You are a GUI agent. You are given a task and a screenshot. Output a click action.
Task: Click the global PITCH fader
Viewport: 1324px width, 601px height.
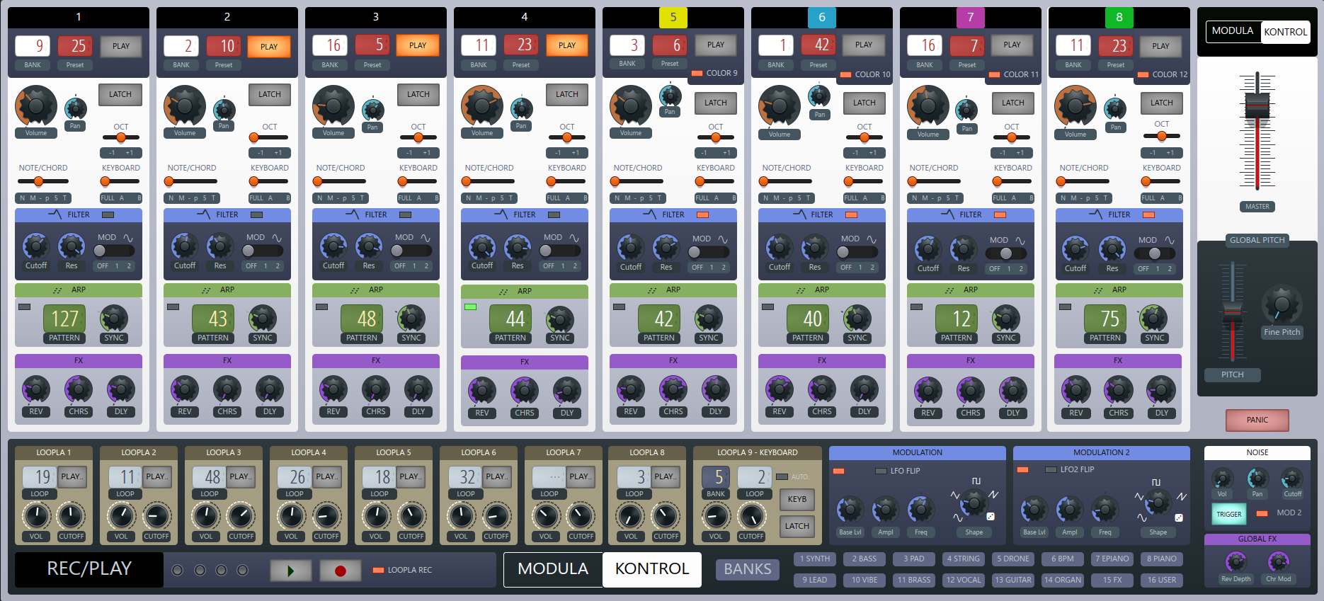1233,312
